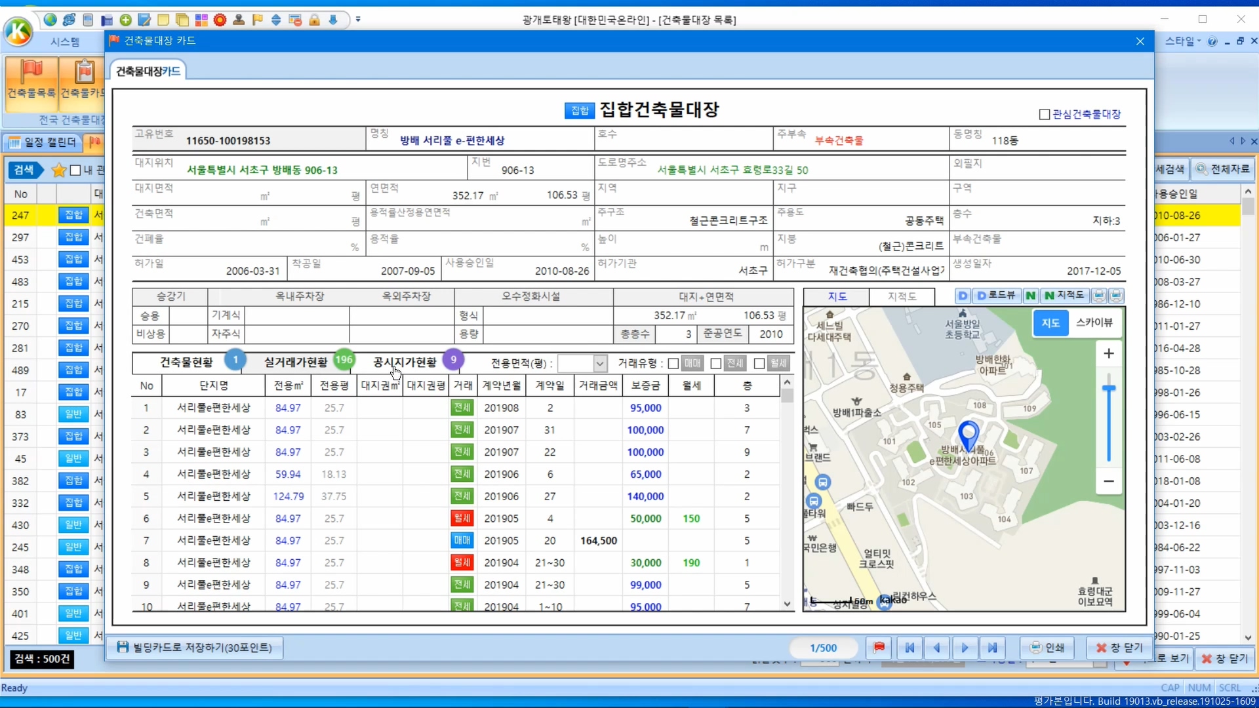Check the 관심건축물대장 checkbox
This screenshot has width=1259, height=708.
[1045, 115]
